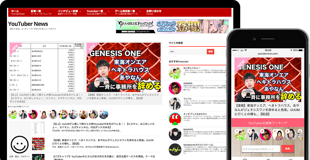Open 【炎上】UUUM featured article caption link

click(x=47, y=98)
